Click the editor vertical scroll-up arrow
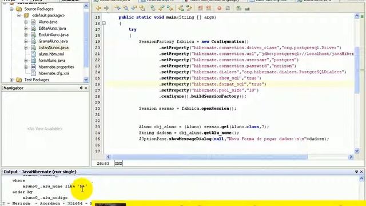This screenshot has height=206, width=366. (x=357, y=16)
